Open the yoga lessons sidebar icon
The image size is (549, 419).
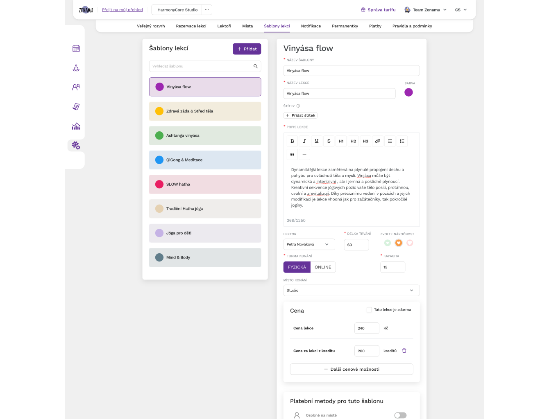tap(76, 68)
